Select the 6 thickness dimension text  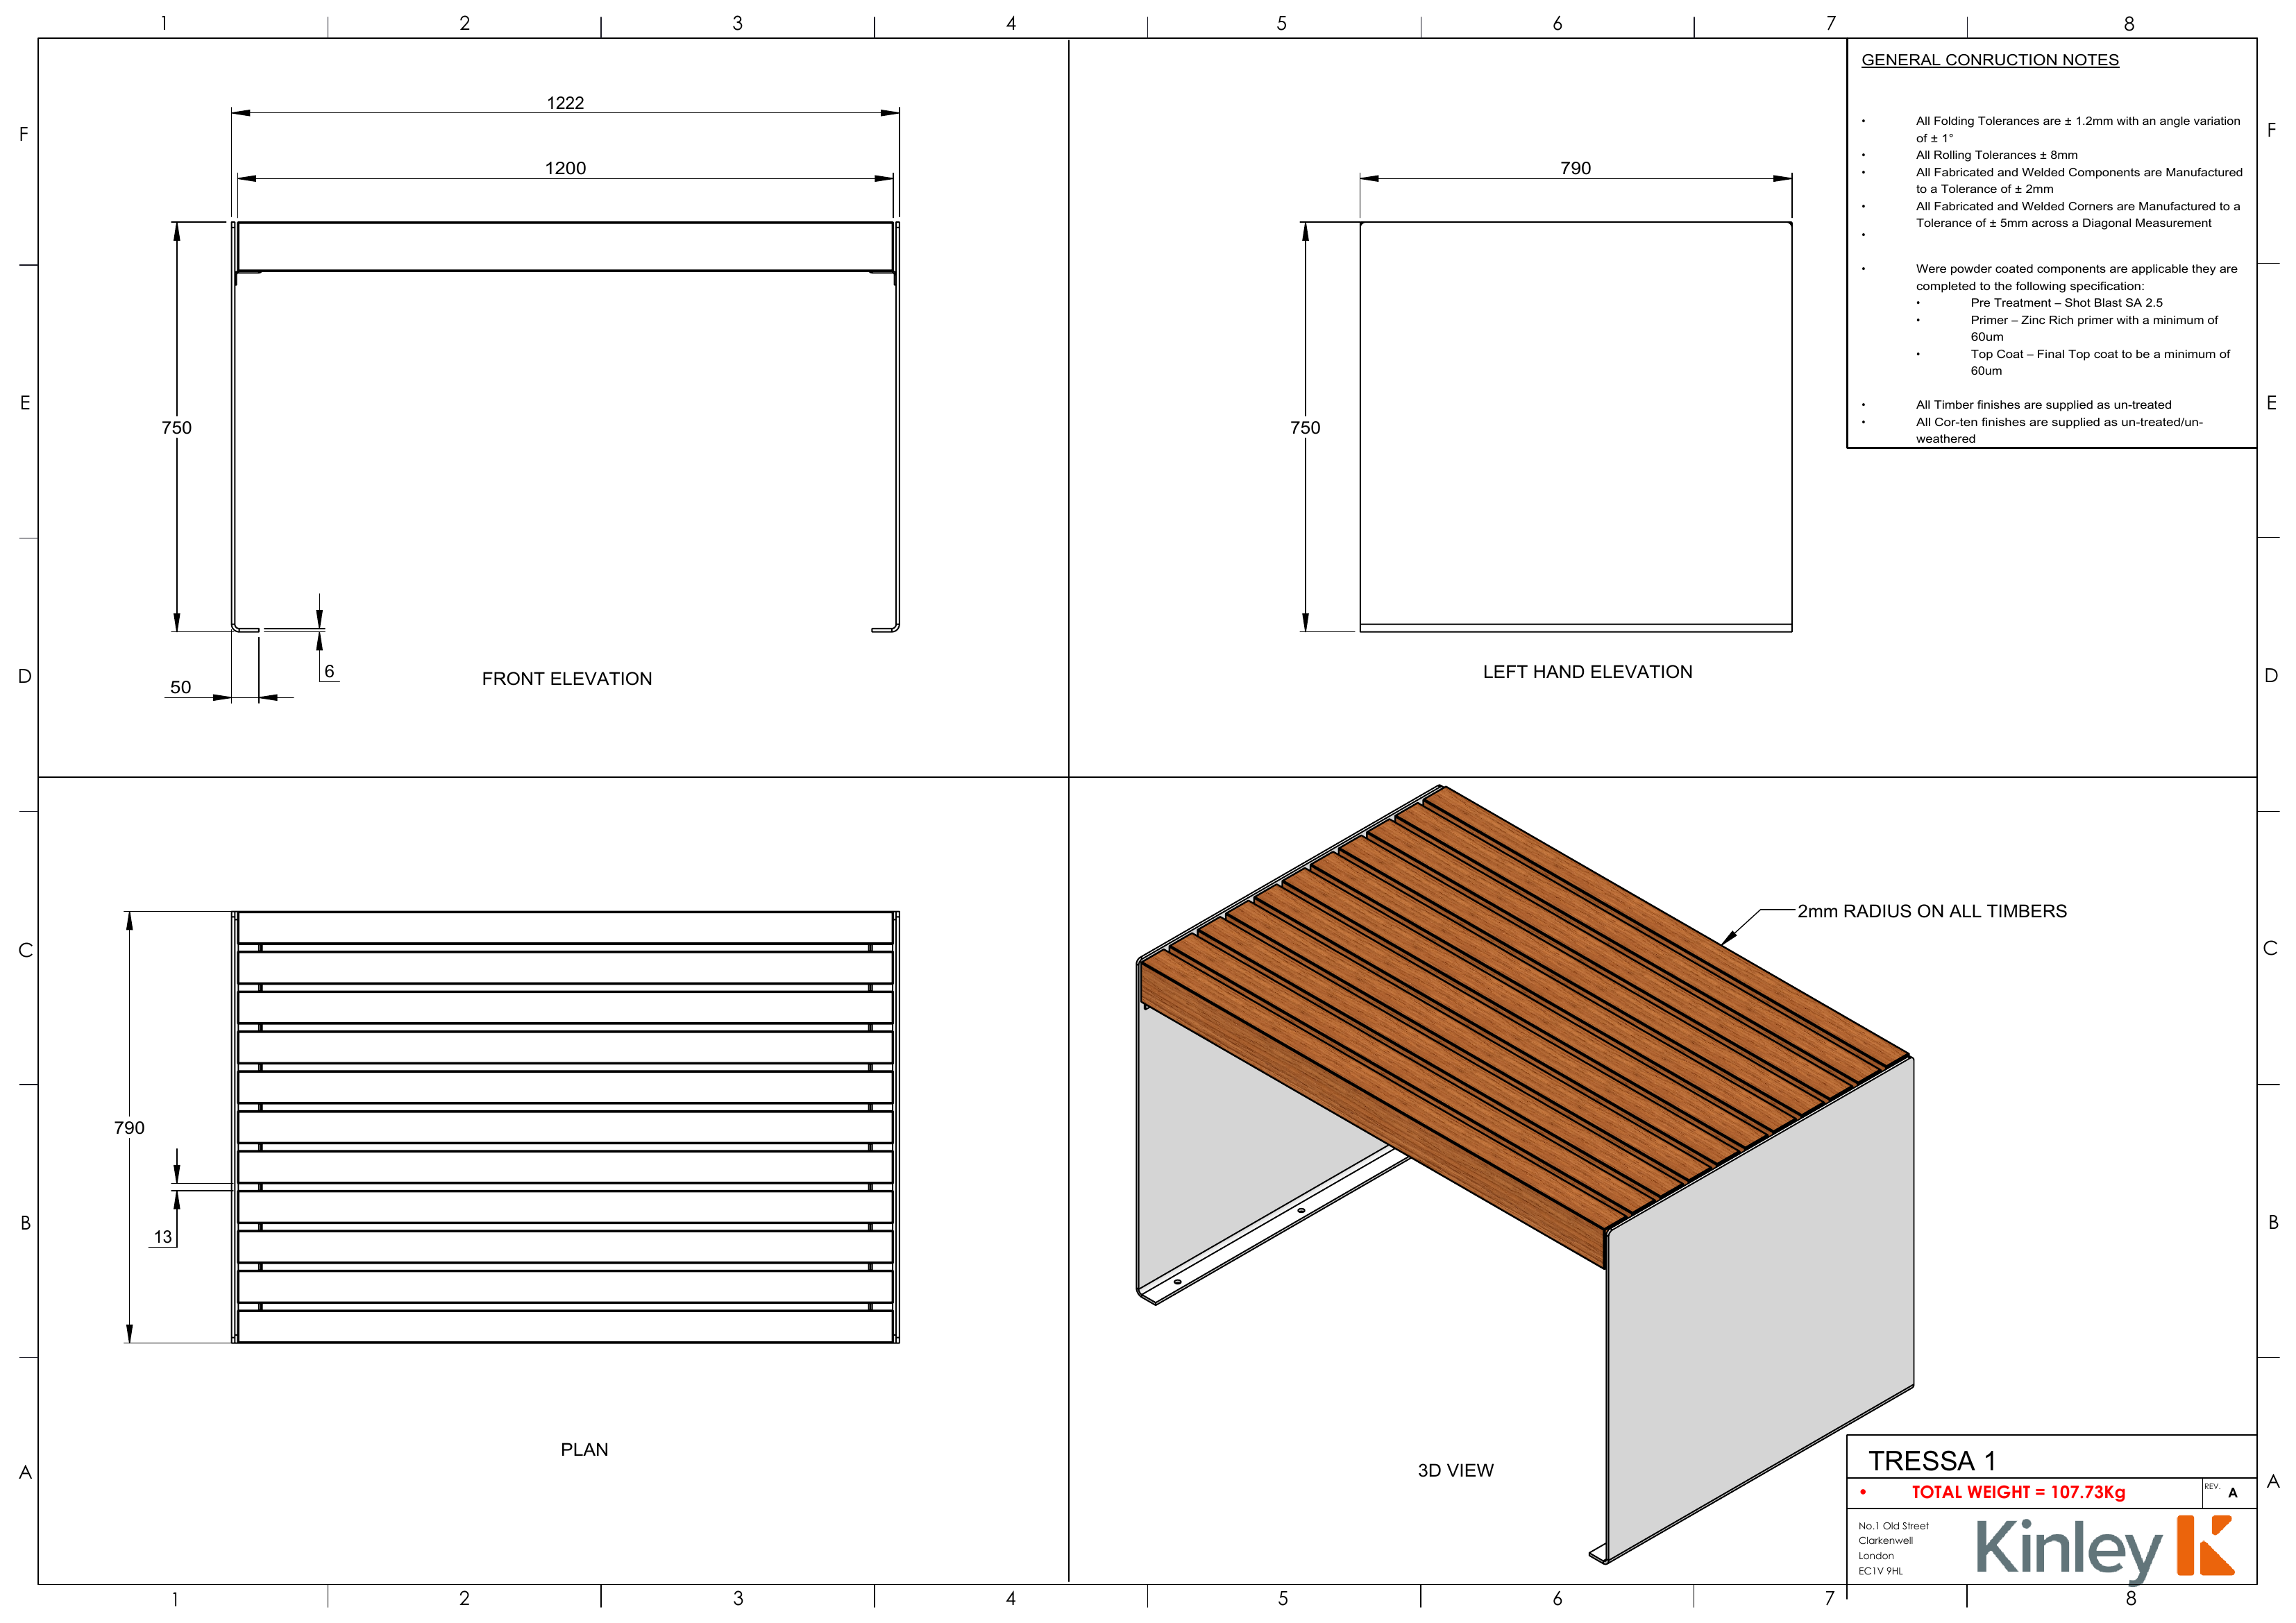[x=329, y=671]
